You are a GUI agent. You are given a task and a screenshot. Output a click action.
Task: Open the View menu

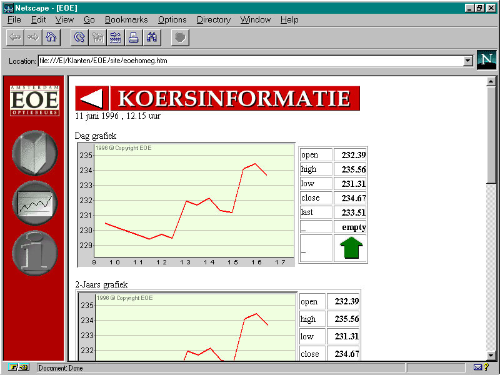(x=64, y=20)
